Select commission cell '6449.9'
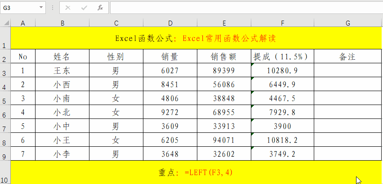This screenshot has height=184, width=383. [283, 84]
